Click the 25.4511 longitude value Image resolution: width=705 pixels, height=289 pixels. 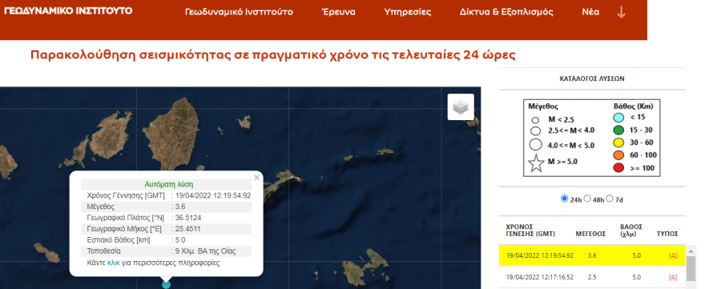[x=187, y=229]
